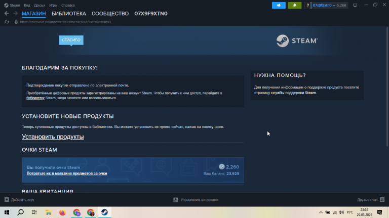
Task: Click the Steam logo on checkout banner
Action: pyautogui.click(x=297, y=40)
